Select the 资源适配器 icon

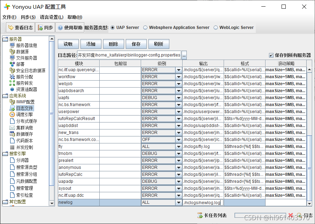[12, 89]
